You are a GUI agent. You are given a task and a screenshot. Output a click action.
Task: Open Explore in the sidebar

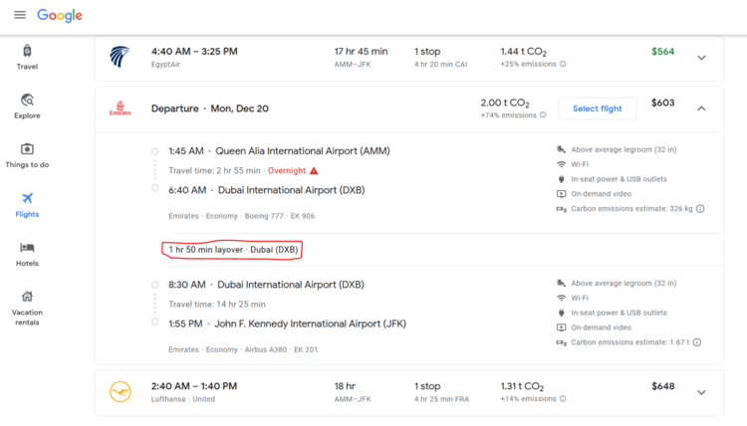[27, 106]
